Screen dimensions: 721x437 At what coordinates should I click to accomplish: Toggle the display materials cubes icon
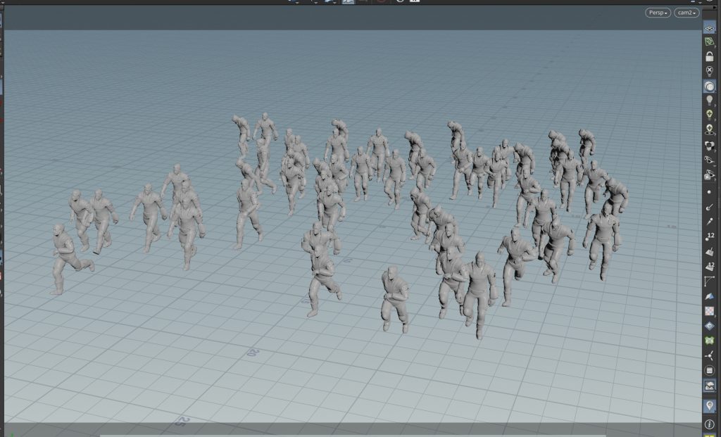710,145
